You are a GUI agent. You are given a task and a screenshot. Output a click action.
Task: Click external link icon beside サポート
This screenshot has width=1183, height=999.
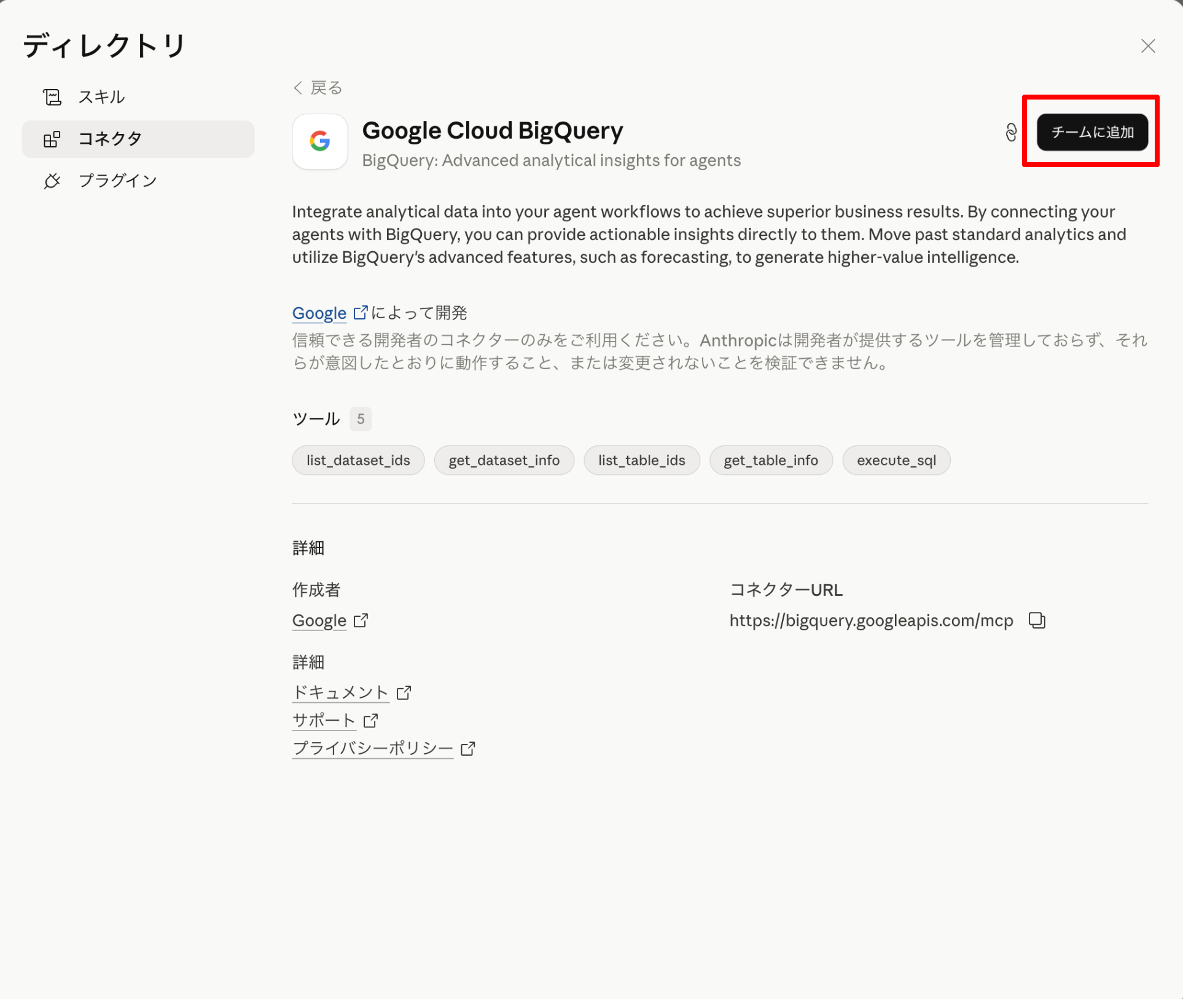tap(370, 721)
